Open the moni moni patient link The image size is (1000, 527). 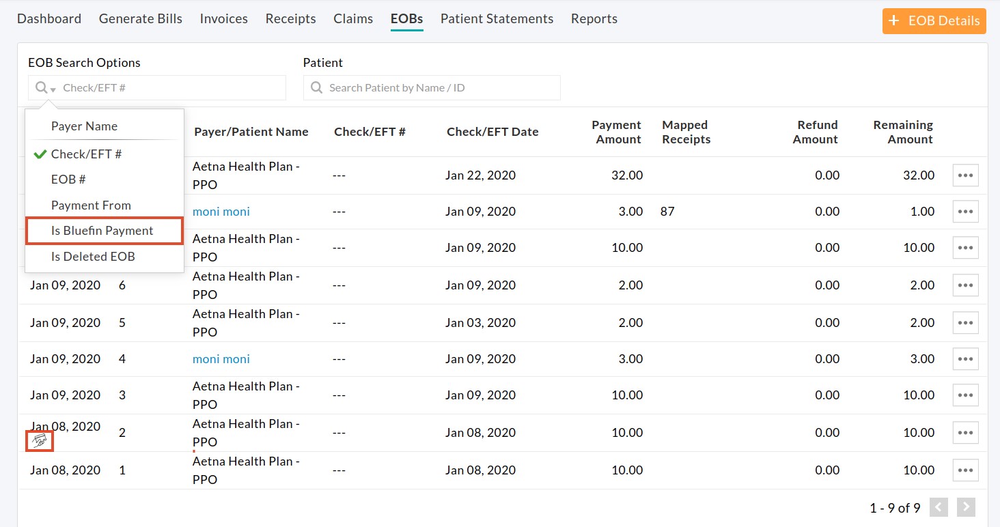tap(221, 212)
